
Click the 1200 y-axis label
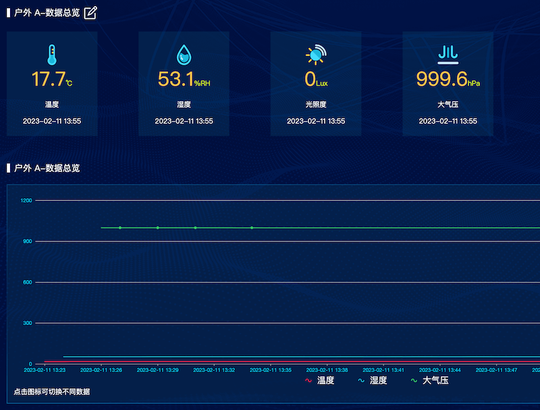[26, 200]
